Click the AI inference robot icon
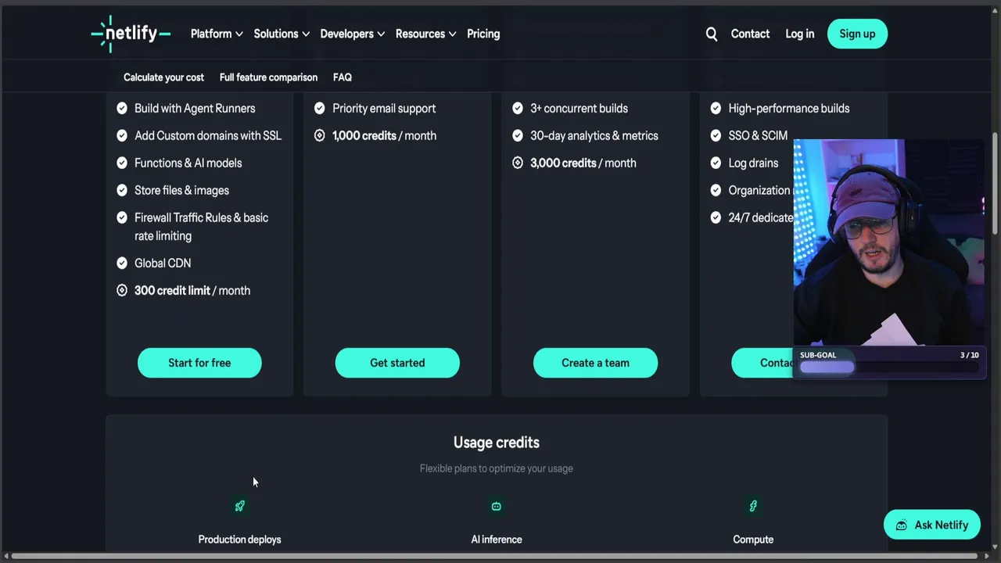Image resolution: width=1001 pixels, height=563 pixels. pyautogui.click(x=496, y=507)
